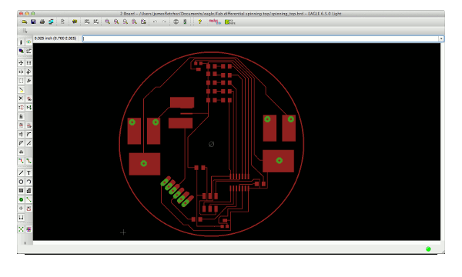462x277 pixels.
Task: Select the zoom-to-selection tool
Action: [x=143, y=22]
